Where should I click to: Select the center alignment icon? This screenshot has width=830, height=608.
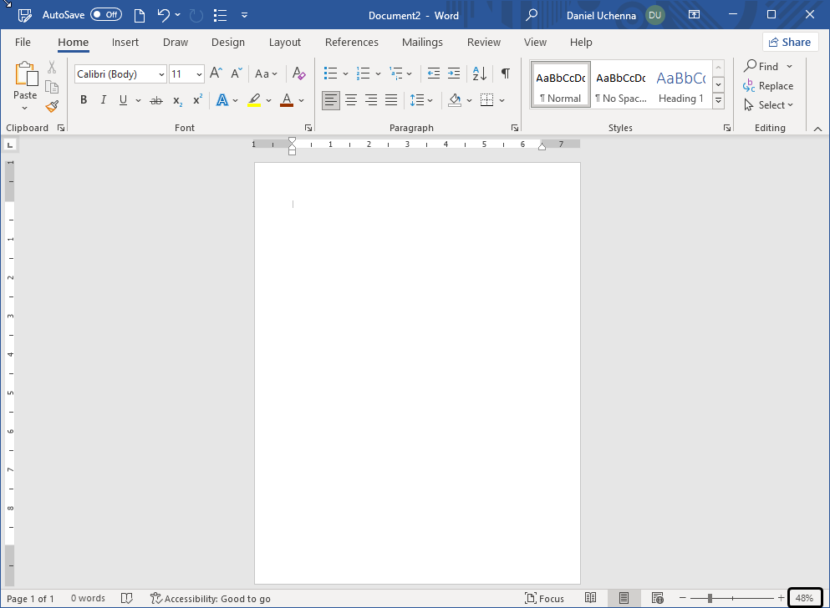(x=350, y=100)
